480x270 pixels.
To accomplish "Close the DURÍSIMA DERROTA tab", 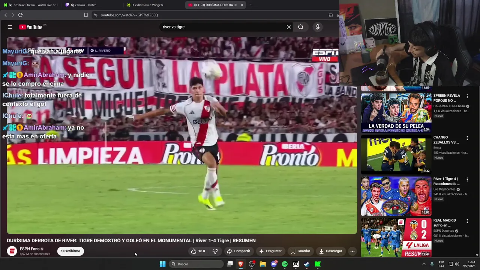I will (x=241, y=5).
